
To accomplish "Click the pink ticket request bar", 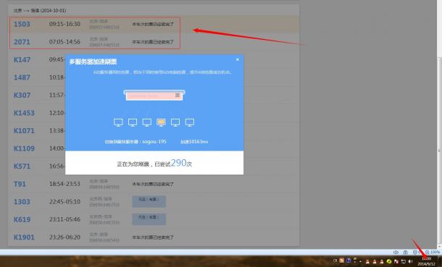I will [x=154, y=96].
